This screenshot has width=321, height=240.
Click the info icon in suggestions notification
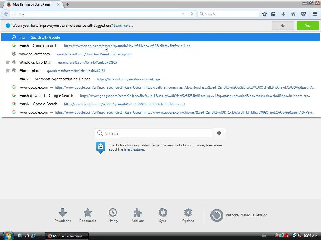pyautogui.click(x=8, y=26)
